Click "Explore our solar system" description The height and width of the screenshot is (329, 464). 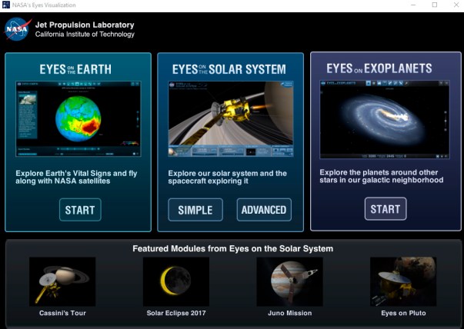pos(227,177)
